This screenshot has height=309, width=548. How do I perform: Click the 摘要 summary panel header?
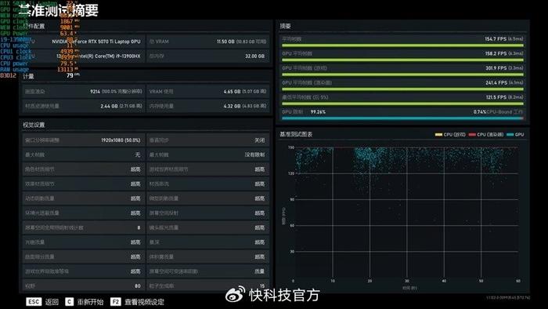[x=285, y=26]
